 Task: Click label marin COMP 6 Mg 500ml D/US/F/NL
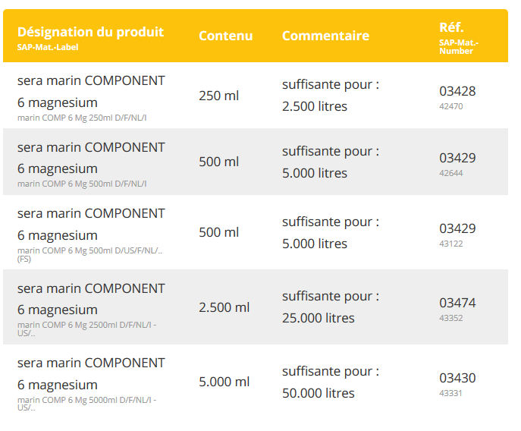click(89, 254)
